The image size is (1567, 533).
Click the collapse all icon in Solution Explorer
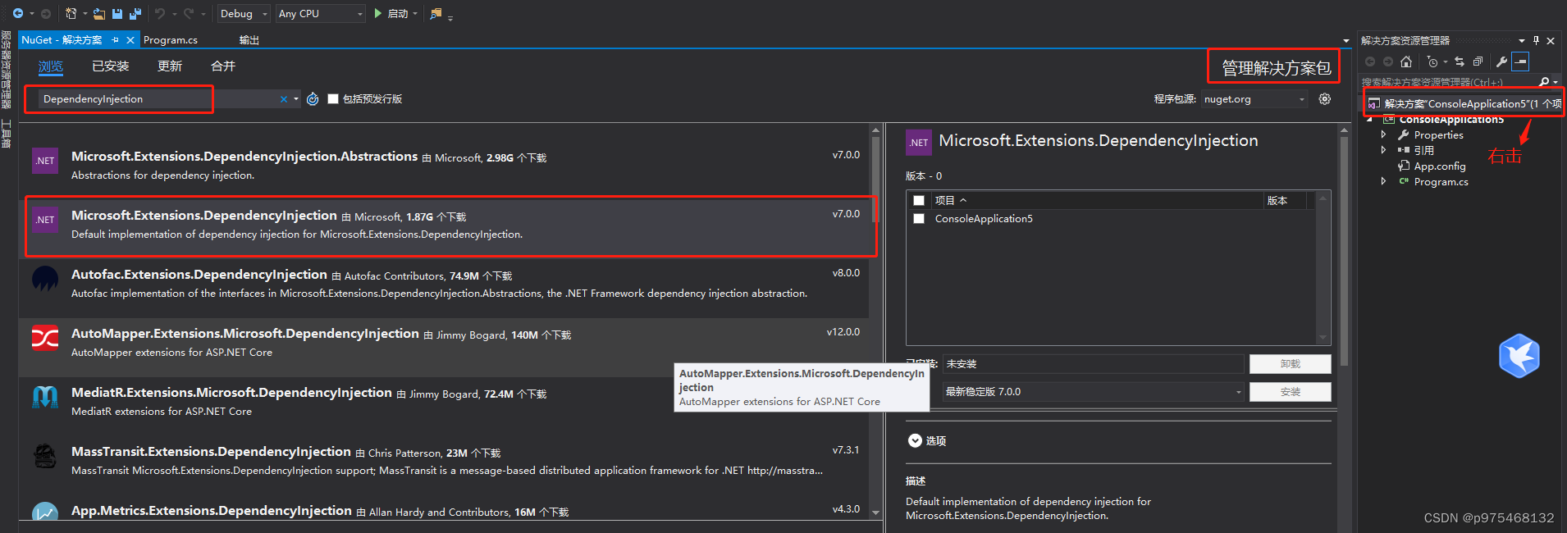pyautogui.click(x=1478, y=61)
